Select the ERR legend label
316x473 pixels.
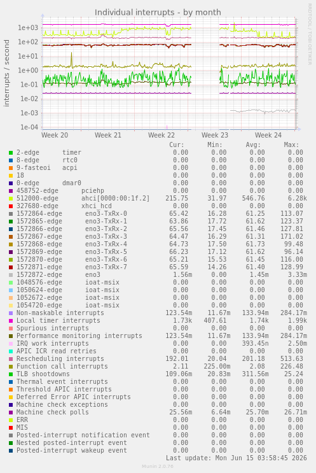click(22, 420)
